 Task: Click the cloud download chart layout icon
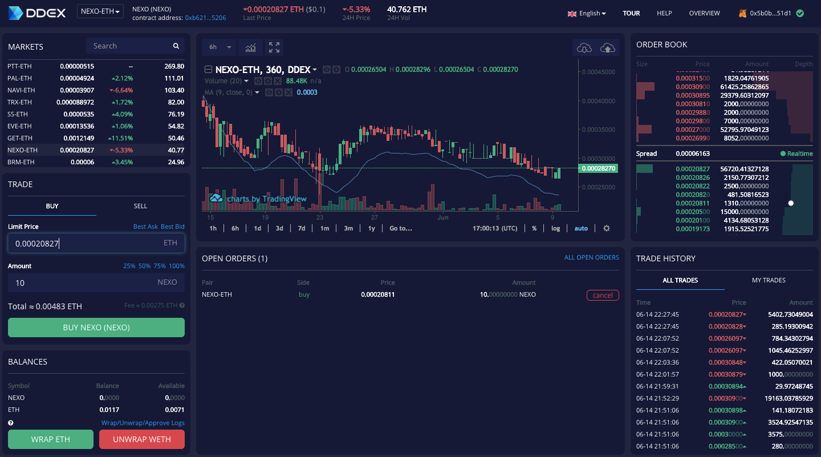pos(584,47)
